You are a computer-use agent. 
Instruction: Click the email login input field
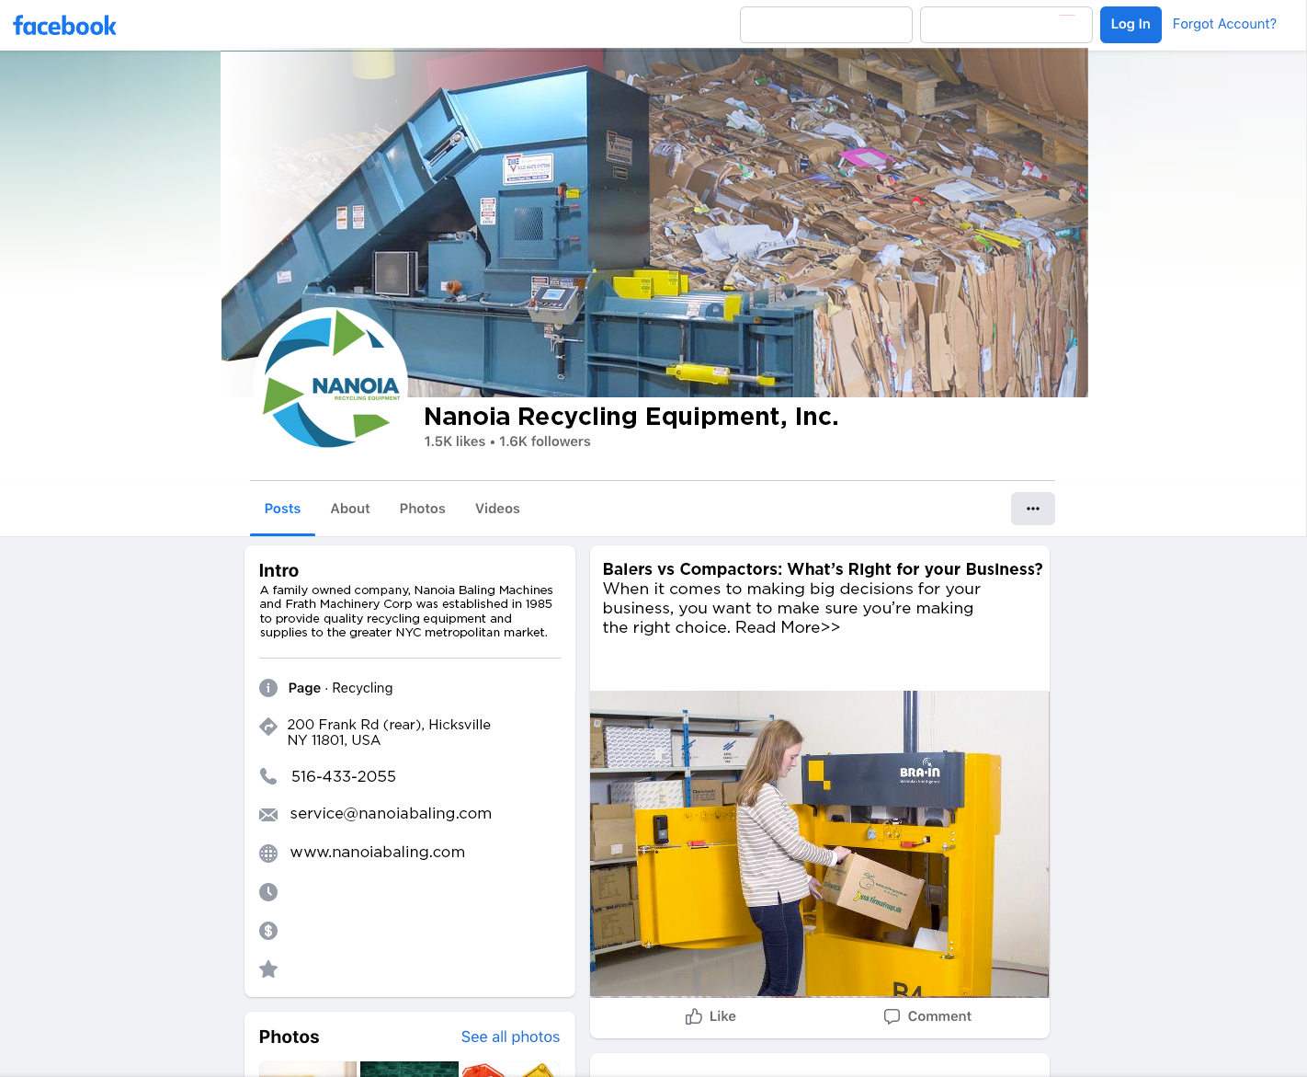(826, 25)
